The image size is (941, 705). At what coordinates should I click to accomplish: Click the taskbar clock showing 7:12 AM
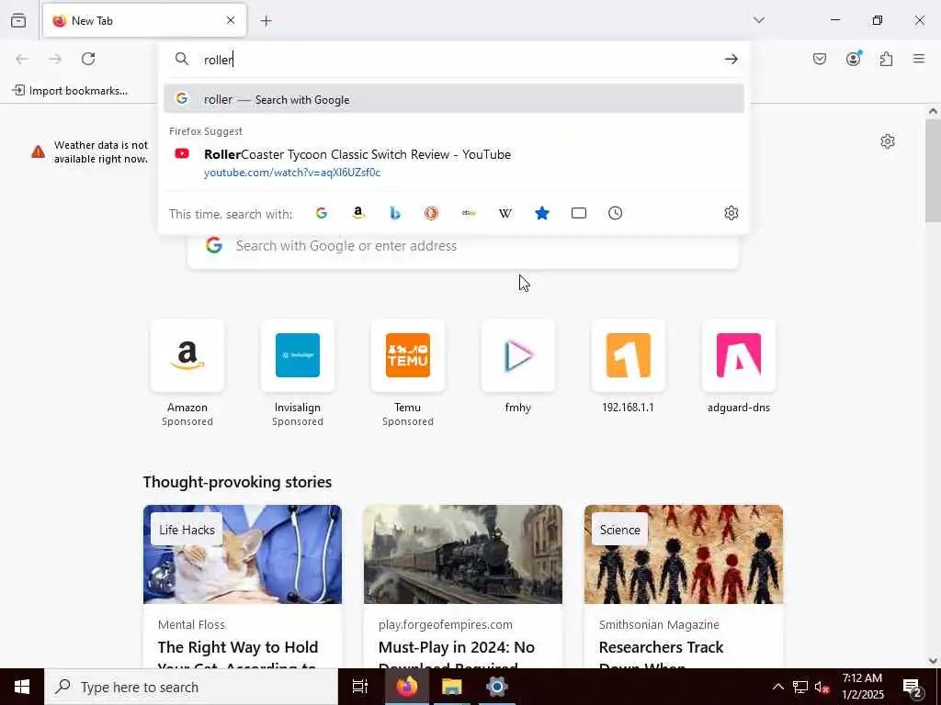(862, 687)
